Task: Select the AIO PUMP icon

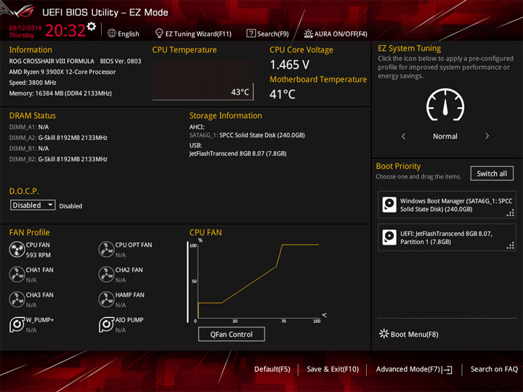Action: [106, 324]
